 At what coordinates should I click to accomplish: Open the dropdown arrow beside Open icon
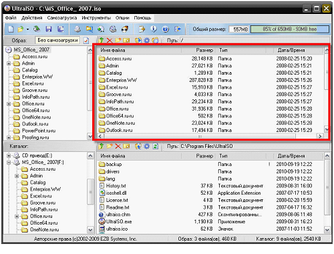(27, 29)
